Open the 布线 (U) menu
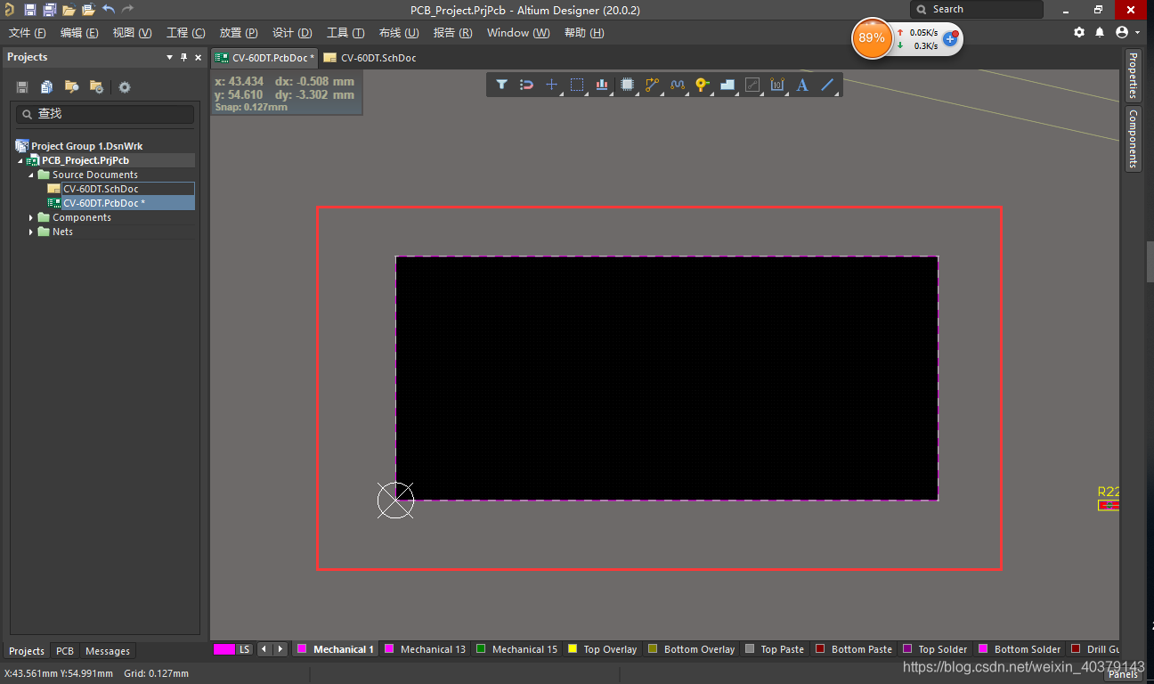 point(399,33)
